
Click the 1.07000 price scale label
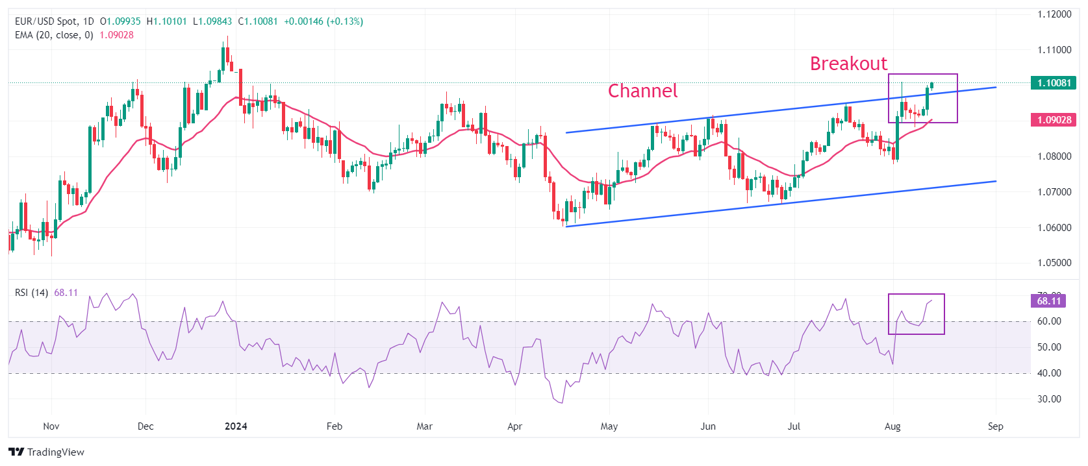click(1054, 192)
